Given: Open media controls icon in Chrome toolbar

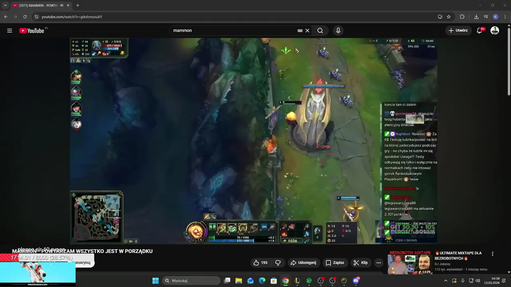Looking at the screenshot, I should 486,17.
